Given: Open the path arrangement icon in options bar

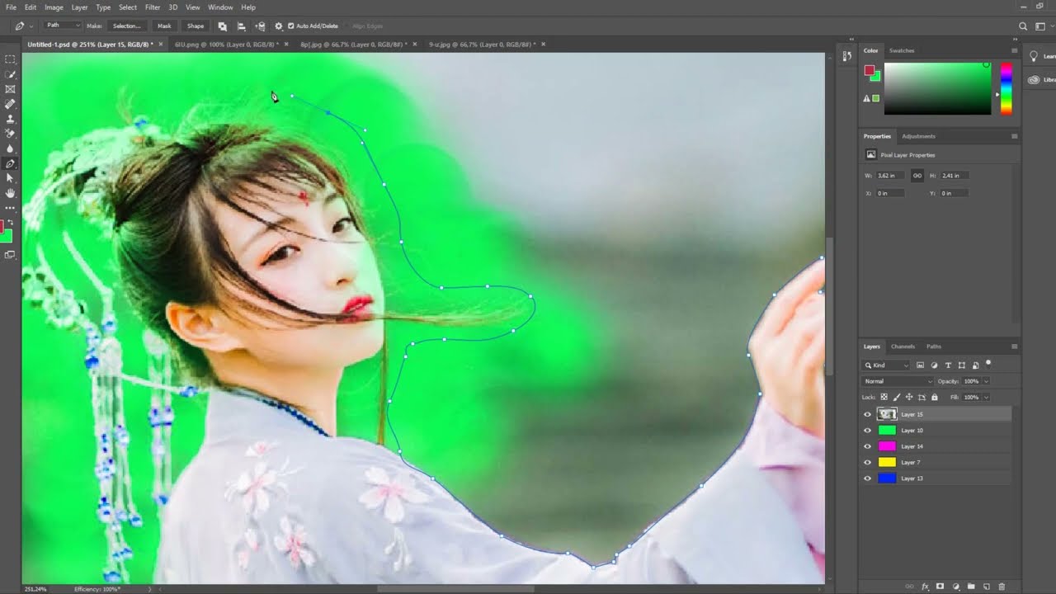Looking at the screenshot, I should [260, 26].
